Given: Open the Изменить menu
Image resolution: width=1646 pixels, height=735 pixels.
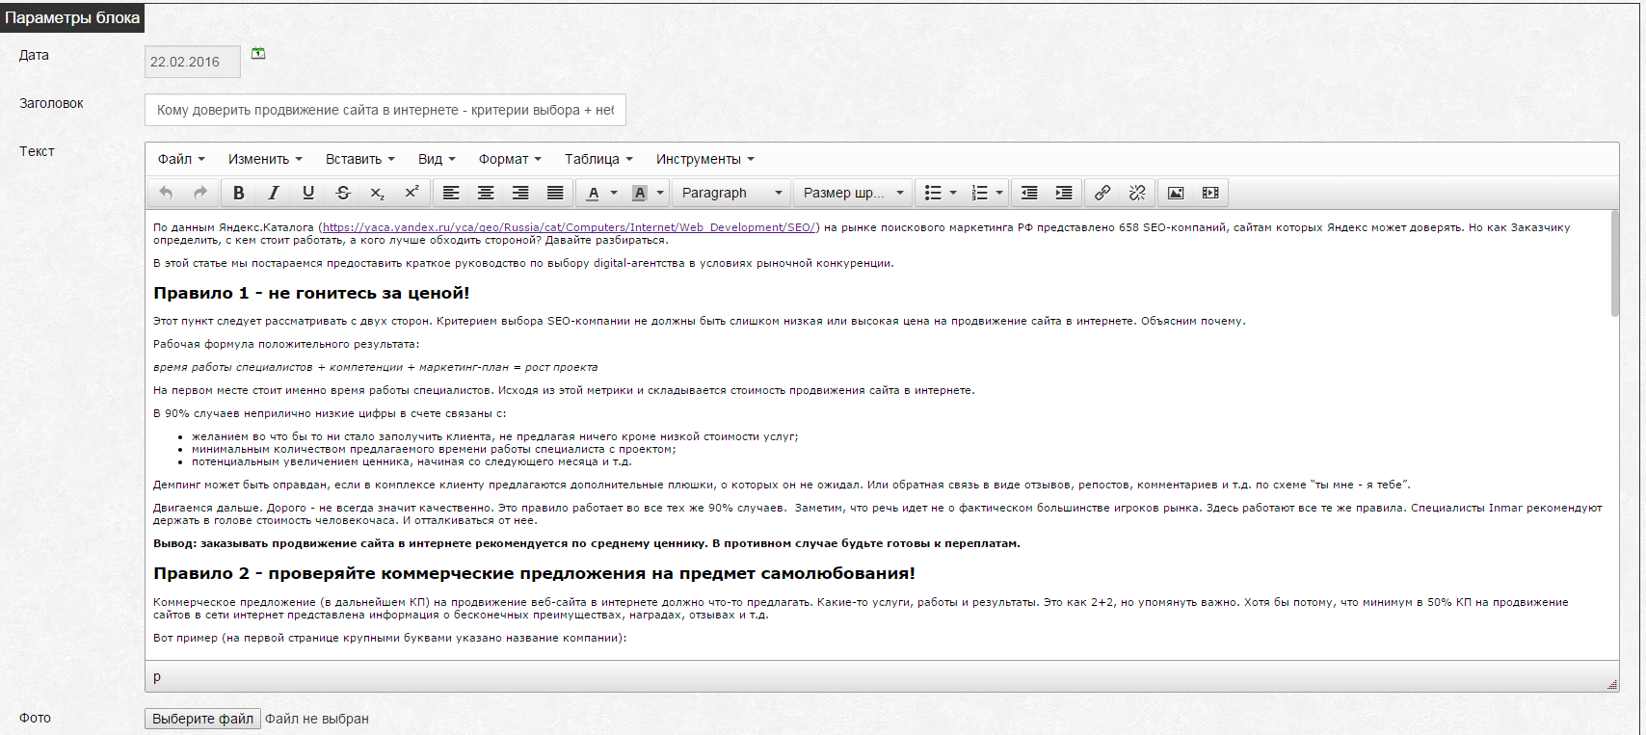Looking at the screenshot, I should [265, 159].
